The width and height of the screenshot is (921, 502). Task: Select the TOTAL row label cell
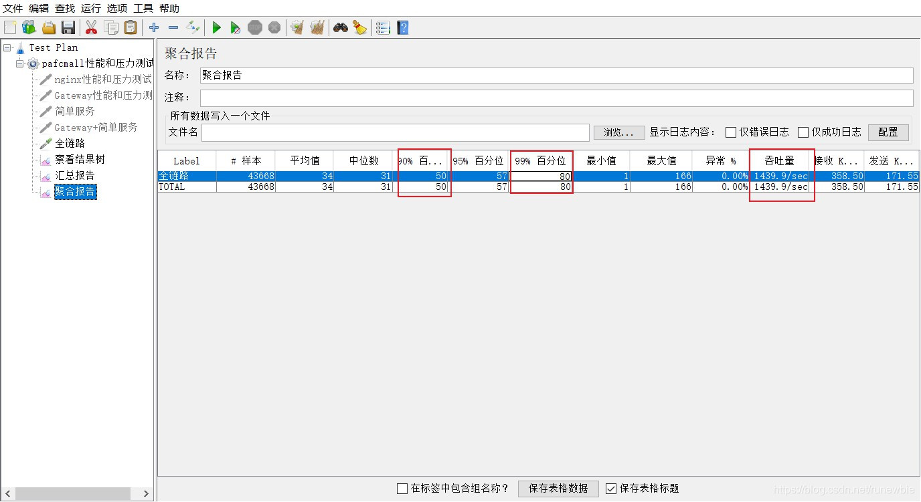pyautogui.click(x=187, y=187)
